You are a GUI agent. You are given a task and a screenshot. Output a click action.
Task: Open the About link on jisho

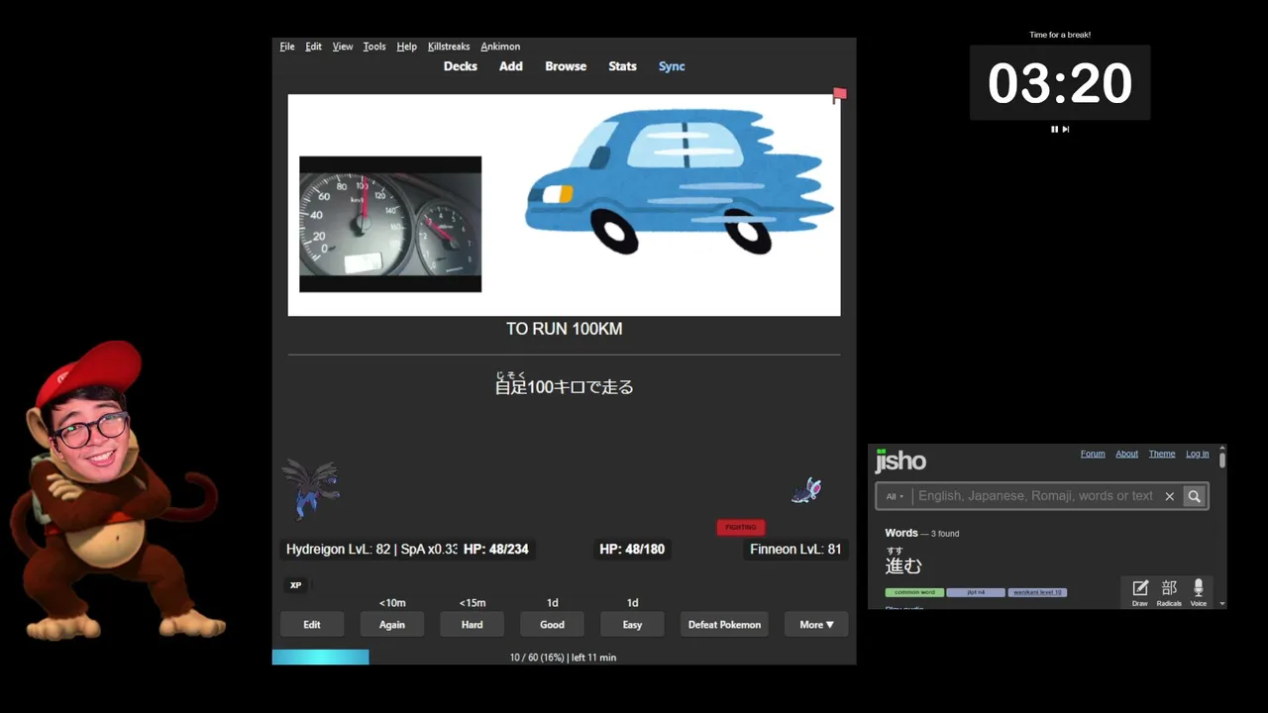[x=1127, y=454]
